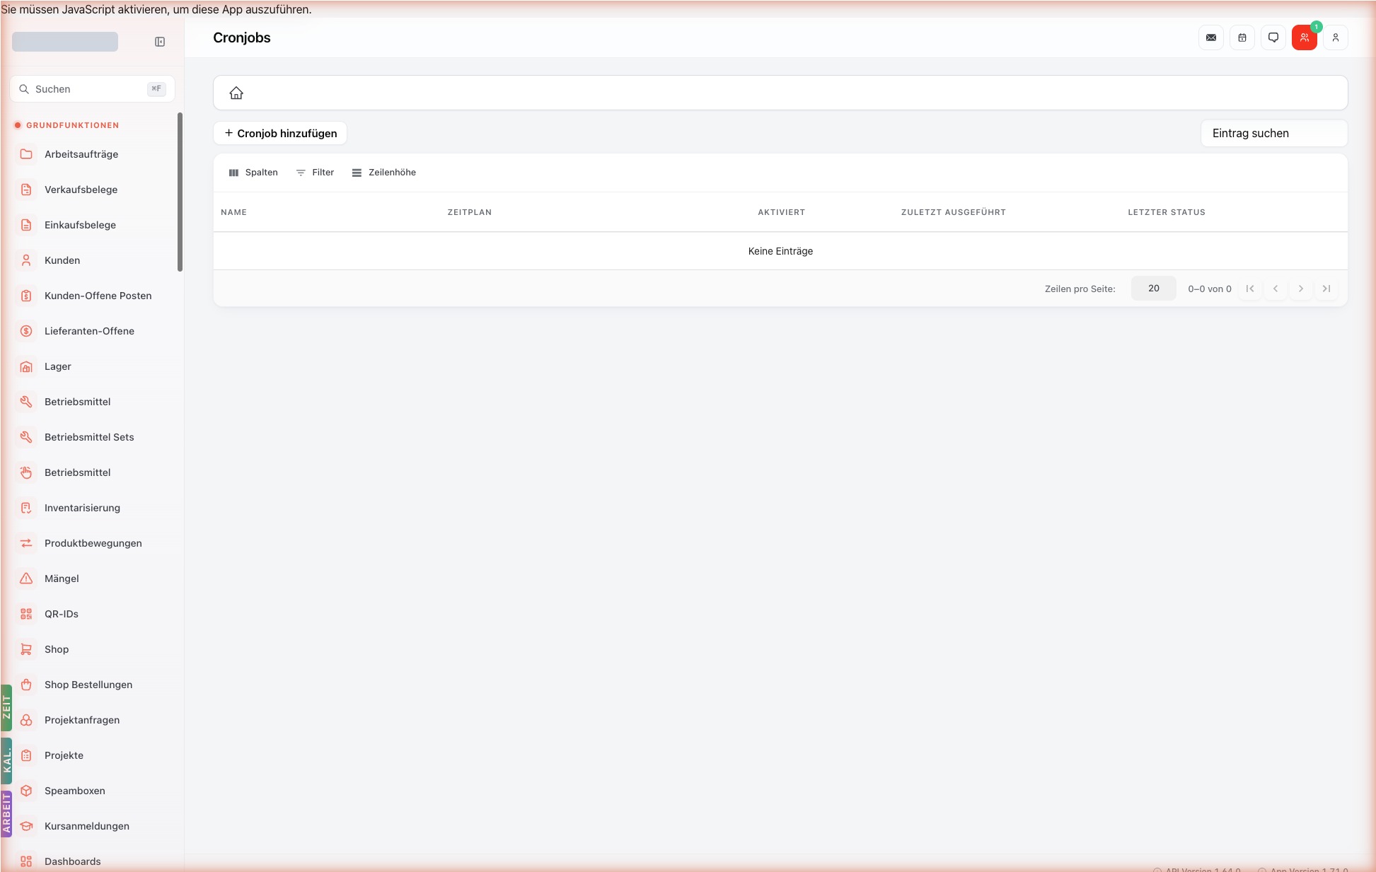Sort by the Name column header
1376x872 pixels.
(233, 212)
